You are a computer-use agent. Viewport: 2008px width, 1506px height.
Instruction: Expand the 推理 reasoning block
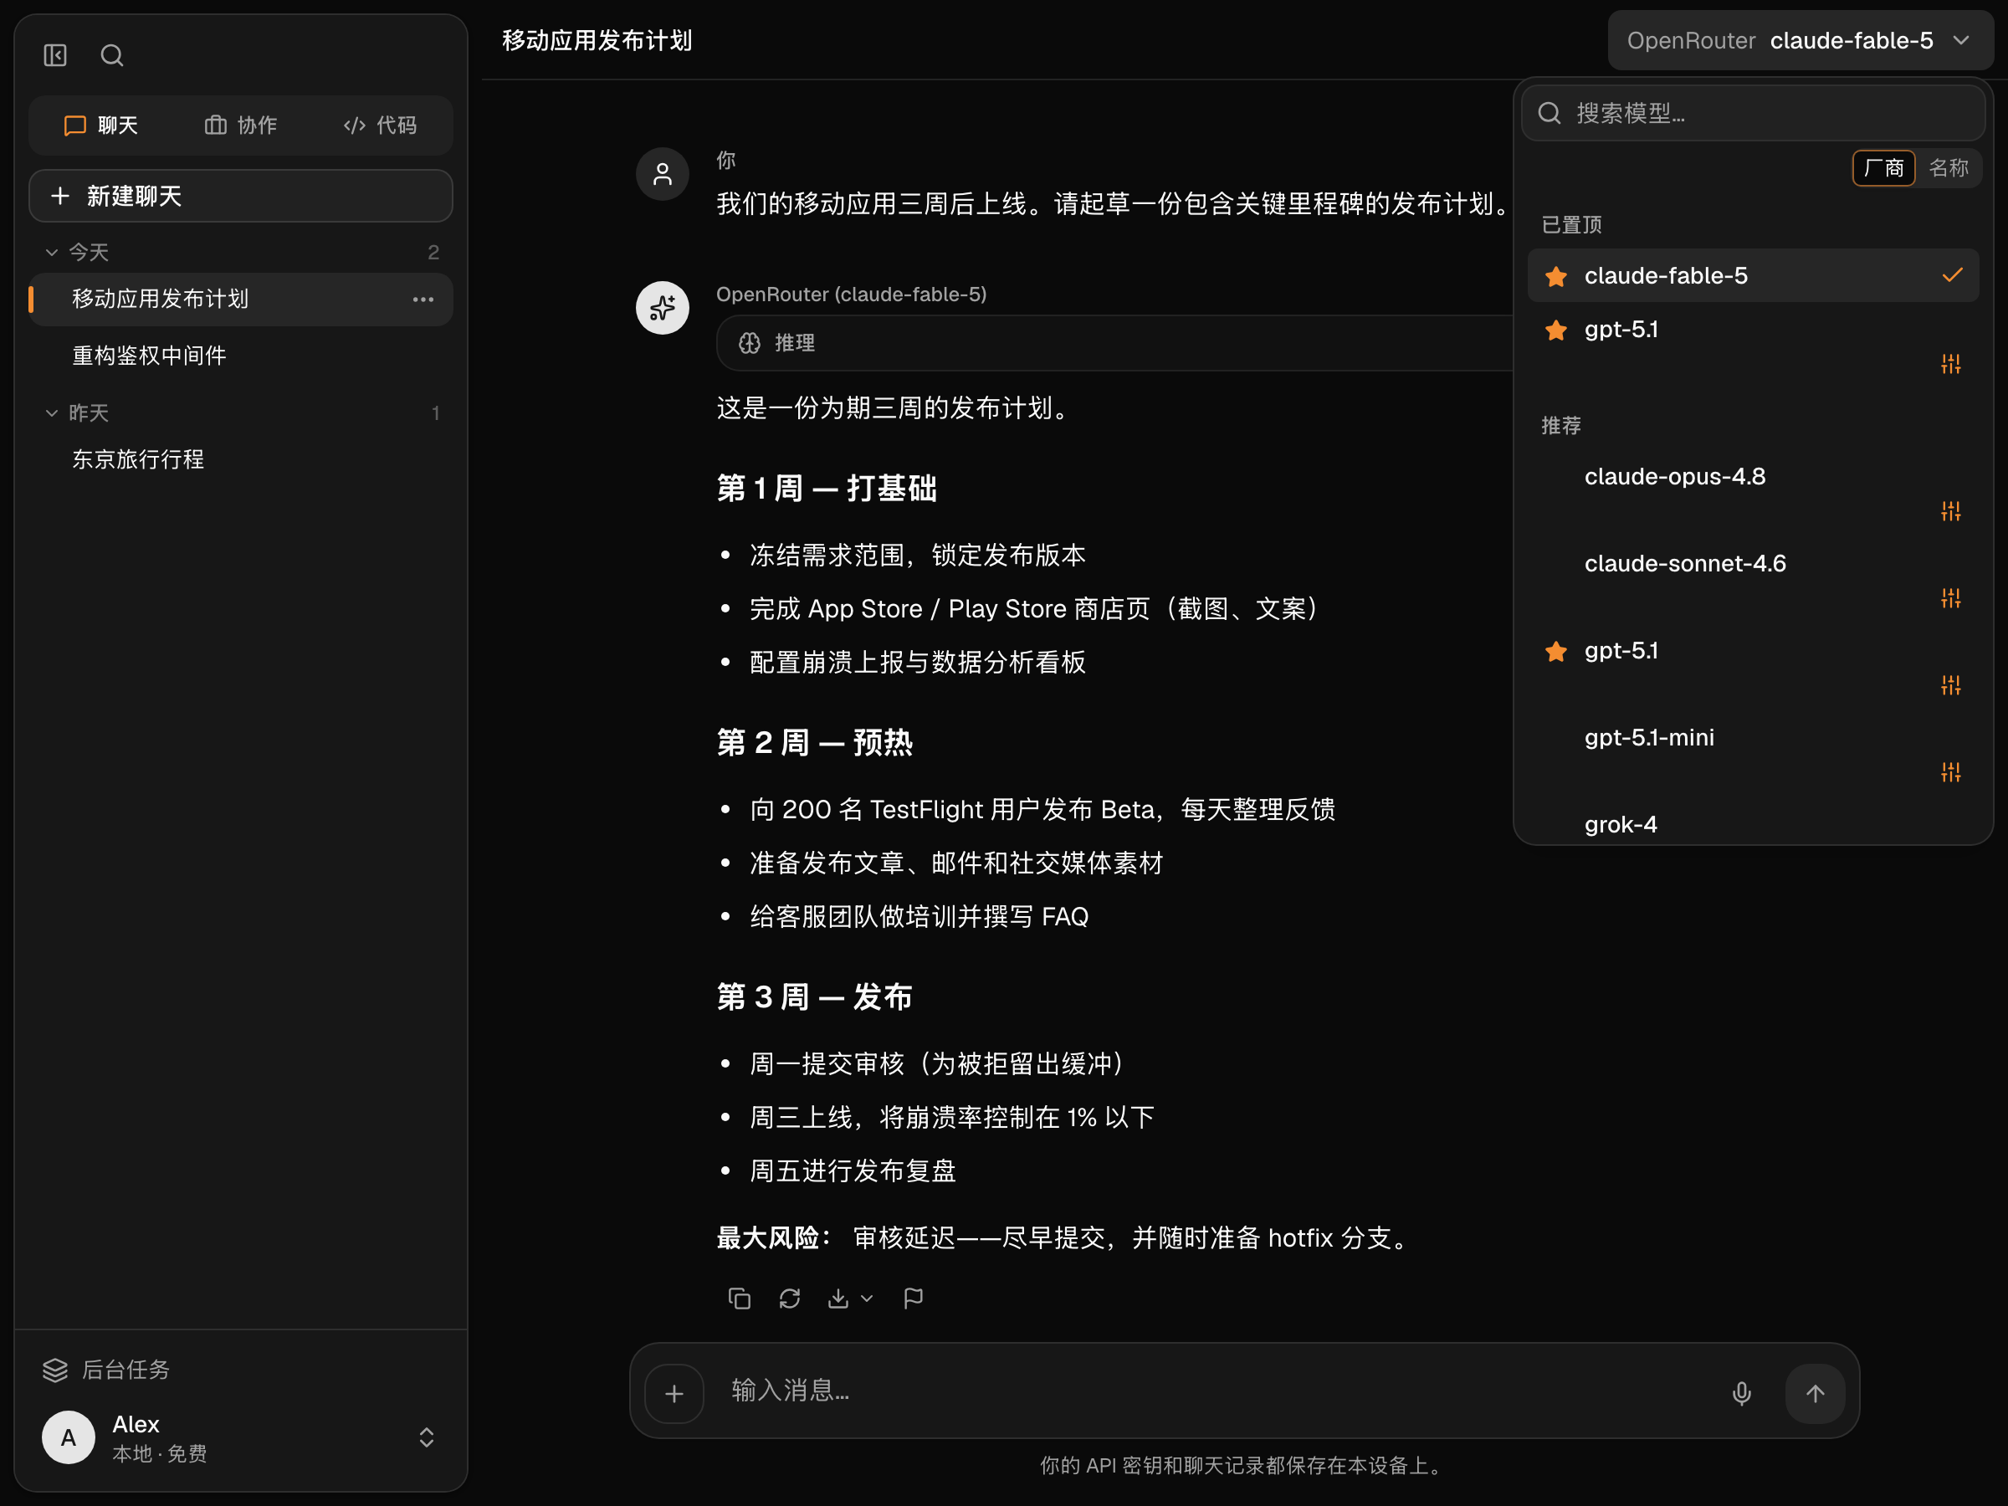(x=1114, y=343)
